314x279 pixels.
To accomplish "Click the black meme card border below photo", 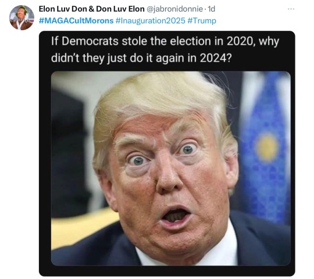I will pyautogui.click(x=167, y=271).
